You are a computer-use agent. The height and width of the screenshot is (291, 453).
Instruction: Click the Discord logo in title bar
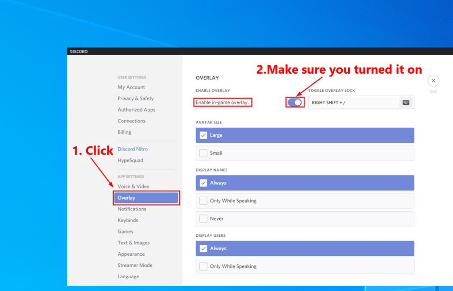78,51
